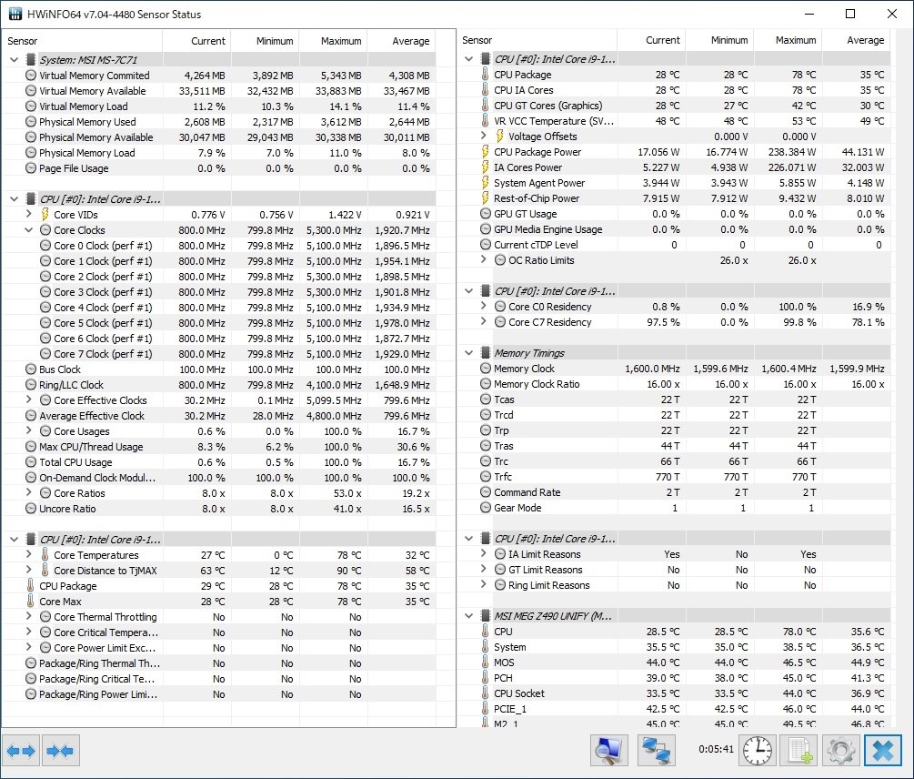This screenshot has height=779, width=914.
Task: Collapse the Core Clocks row
Action: [28, 229]
